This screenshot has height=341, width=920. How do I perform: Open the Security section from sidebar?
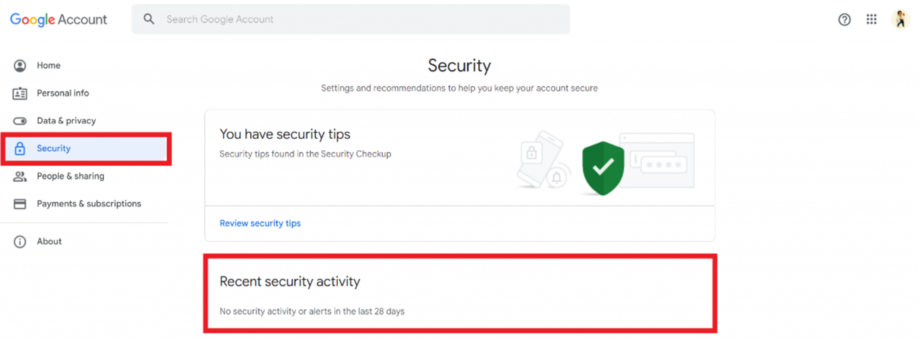tap(53, 148)
